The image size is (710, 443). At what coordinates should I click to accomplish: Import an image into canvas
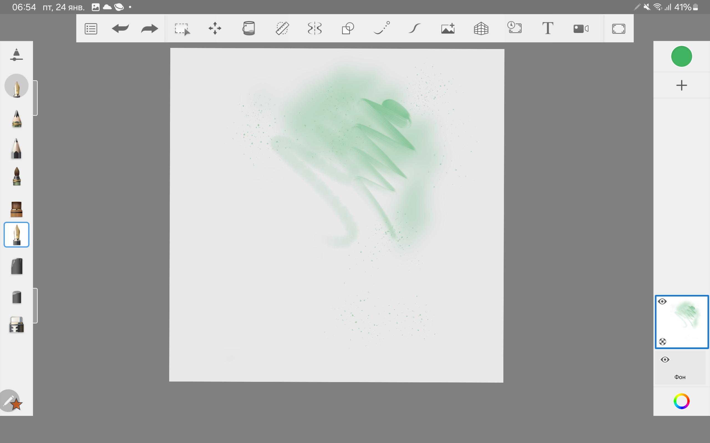(x=448, y=29)
